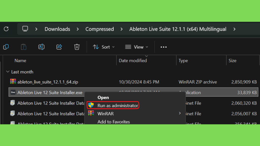
Task: Share the selected file icon
Action: click(59, 47)
